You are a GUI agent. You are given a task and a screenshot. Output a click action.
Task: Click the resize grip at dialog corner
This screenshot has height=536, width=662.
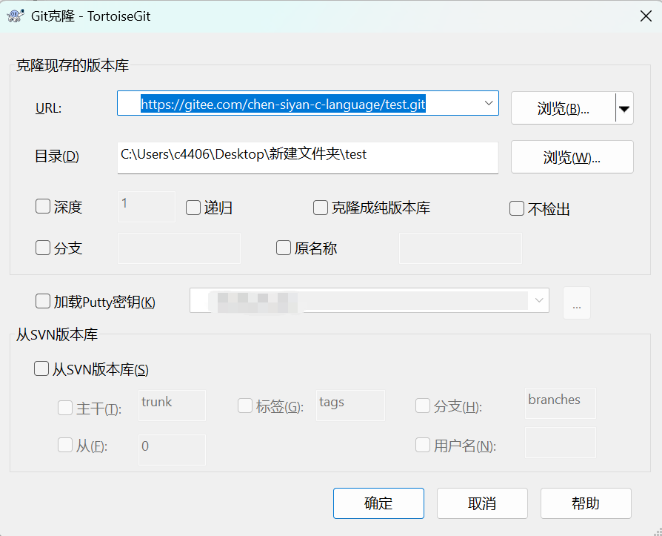click(658, 532)
